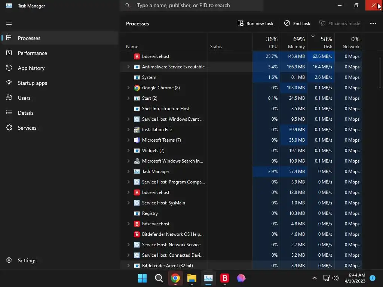This screenshot has width=383, height=287.
Task: Sort by the Disk column header
Action: pyautogui.click(x=321, y=42)
